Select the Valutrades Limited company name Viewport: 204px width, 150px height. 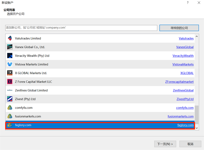click(x=28, y=38)
